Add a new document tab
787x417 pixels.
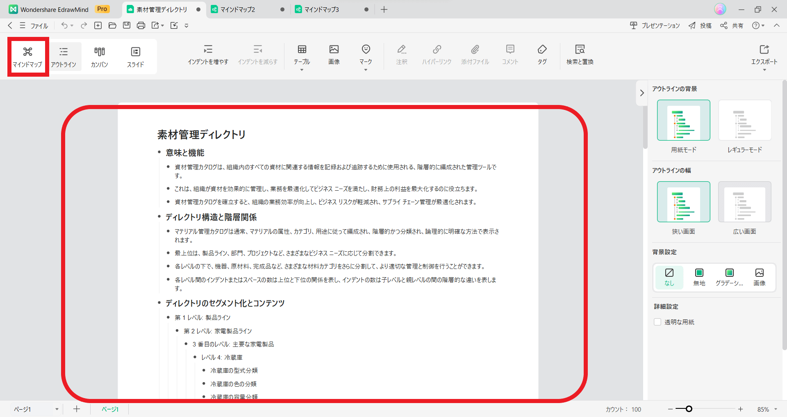tap(384, 9)
